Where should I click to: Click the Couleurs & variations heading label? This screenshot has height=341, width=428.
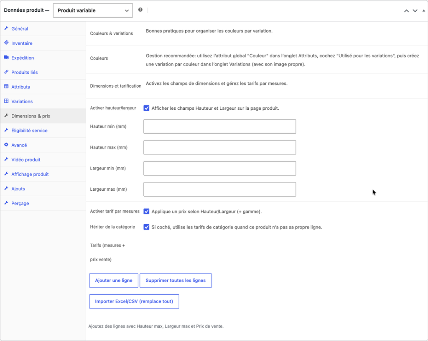[x=111, y=33]
